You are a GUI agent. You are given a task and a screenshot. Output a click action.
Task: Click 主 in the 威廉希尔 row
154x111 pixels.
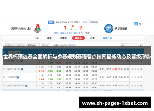(x=135, y=69)
